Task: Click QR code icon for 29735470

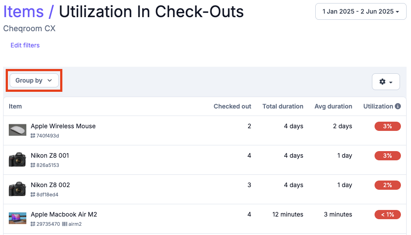Action: coord(33,224)
